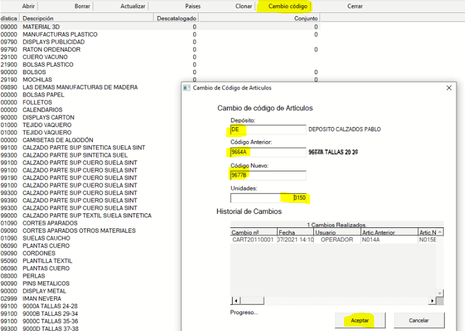465x331 pixels.
Task: Hit the Actualizar toolbar button
Action: 133,6
